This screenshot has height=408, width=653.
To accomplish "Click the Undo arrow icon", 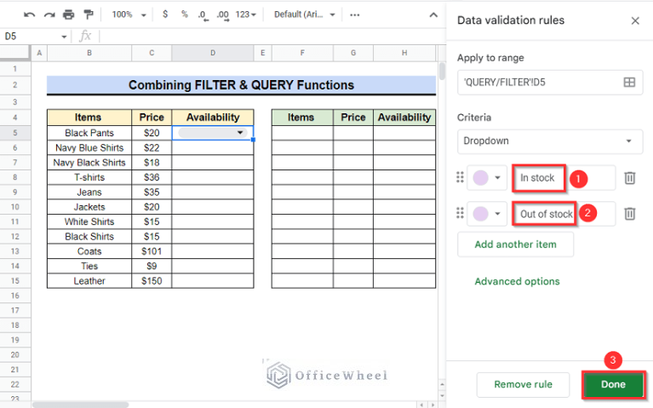I will 29,15.
